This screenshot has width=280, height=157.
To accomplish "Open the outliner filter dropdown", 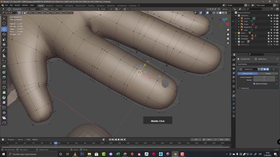I will [273, 9].
